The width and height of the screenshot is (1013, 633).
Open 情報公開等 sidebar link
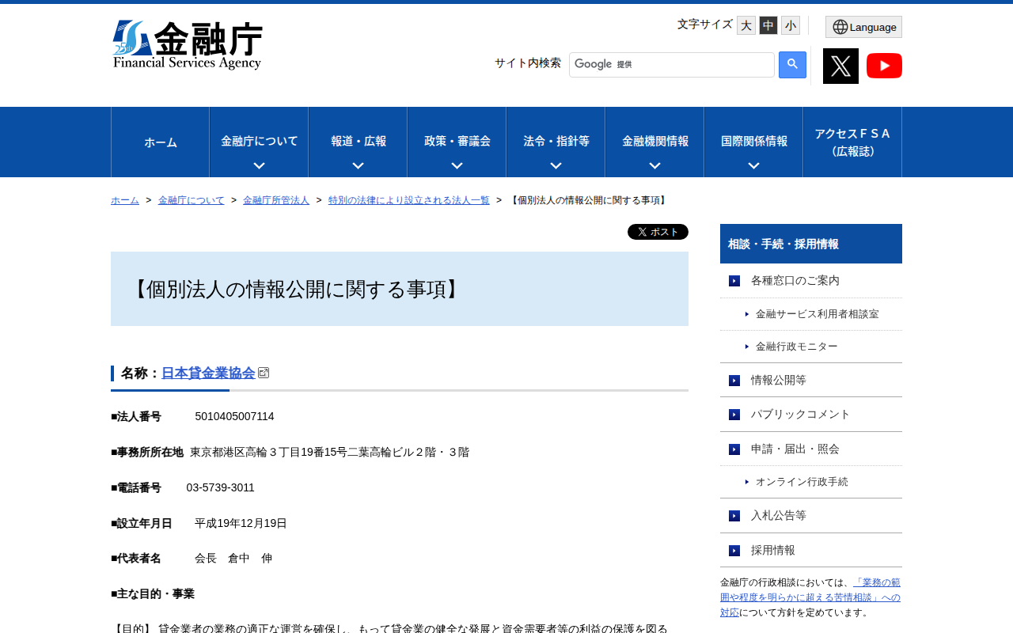[x=779, y=381]
